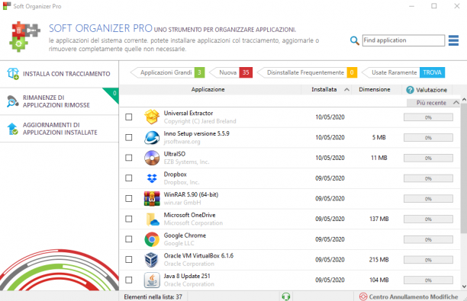
Task: Open Aggiornamenti di Applicazioni Installate section
Action: pos(60,129)
